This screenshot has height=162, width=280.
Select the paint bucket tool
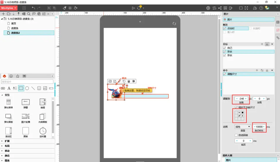pos(76,8)
